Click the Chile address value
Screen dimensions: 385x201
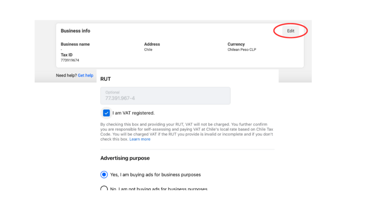coord(148,49)
